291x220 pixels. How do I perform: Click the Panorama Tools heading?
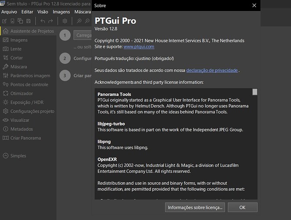114,94
